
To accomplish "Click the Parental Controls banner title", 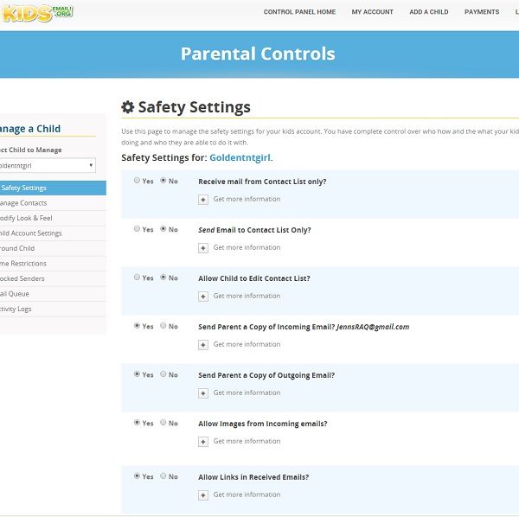I will [x=258, y=54].
